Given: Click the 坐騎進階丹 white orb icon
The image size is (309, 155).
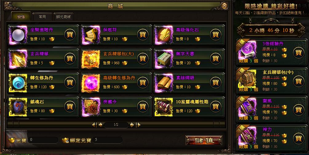Looking at the screenshot, I should 18,35.
